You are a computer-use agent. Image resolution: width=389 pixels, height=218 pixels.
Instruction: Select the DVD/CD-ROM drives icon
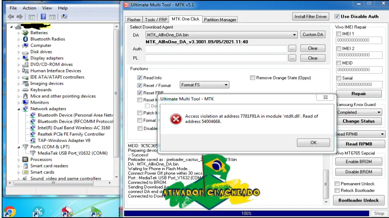click(x=25, y=64)
